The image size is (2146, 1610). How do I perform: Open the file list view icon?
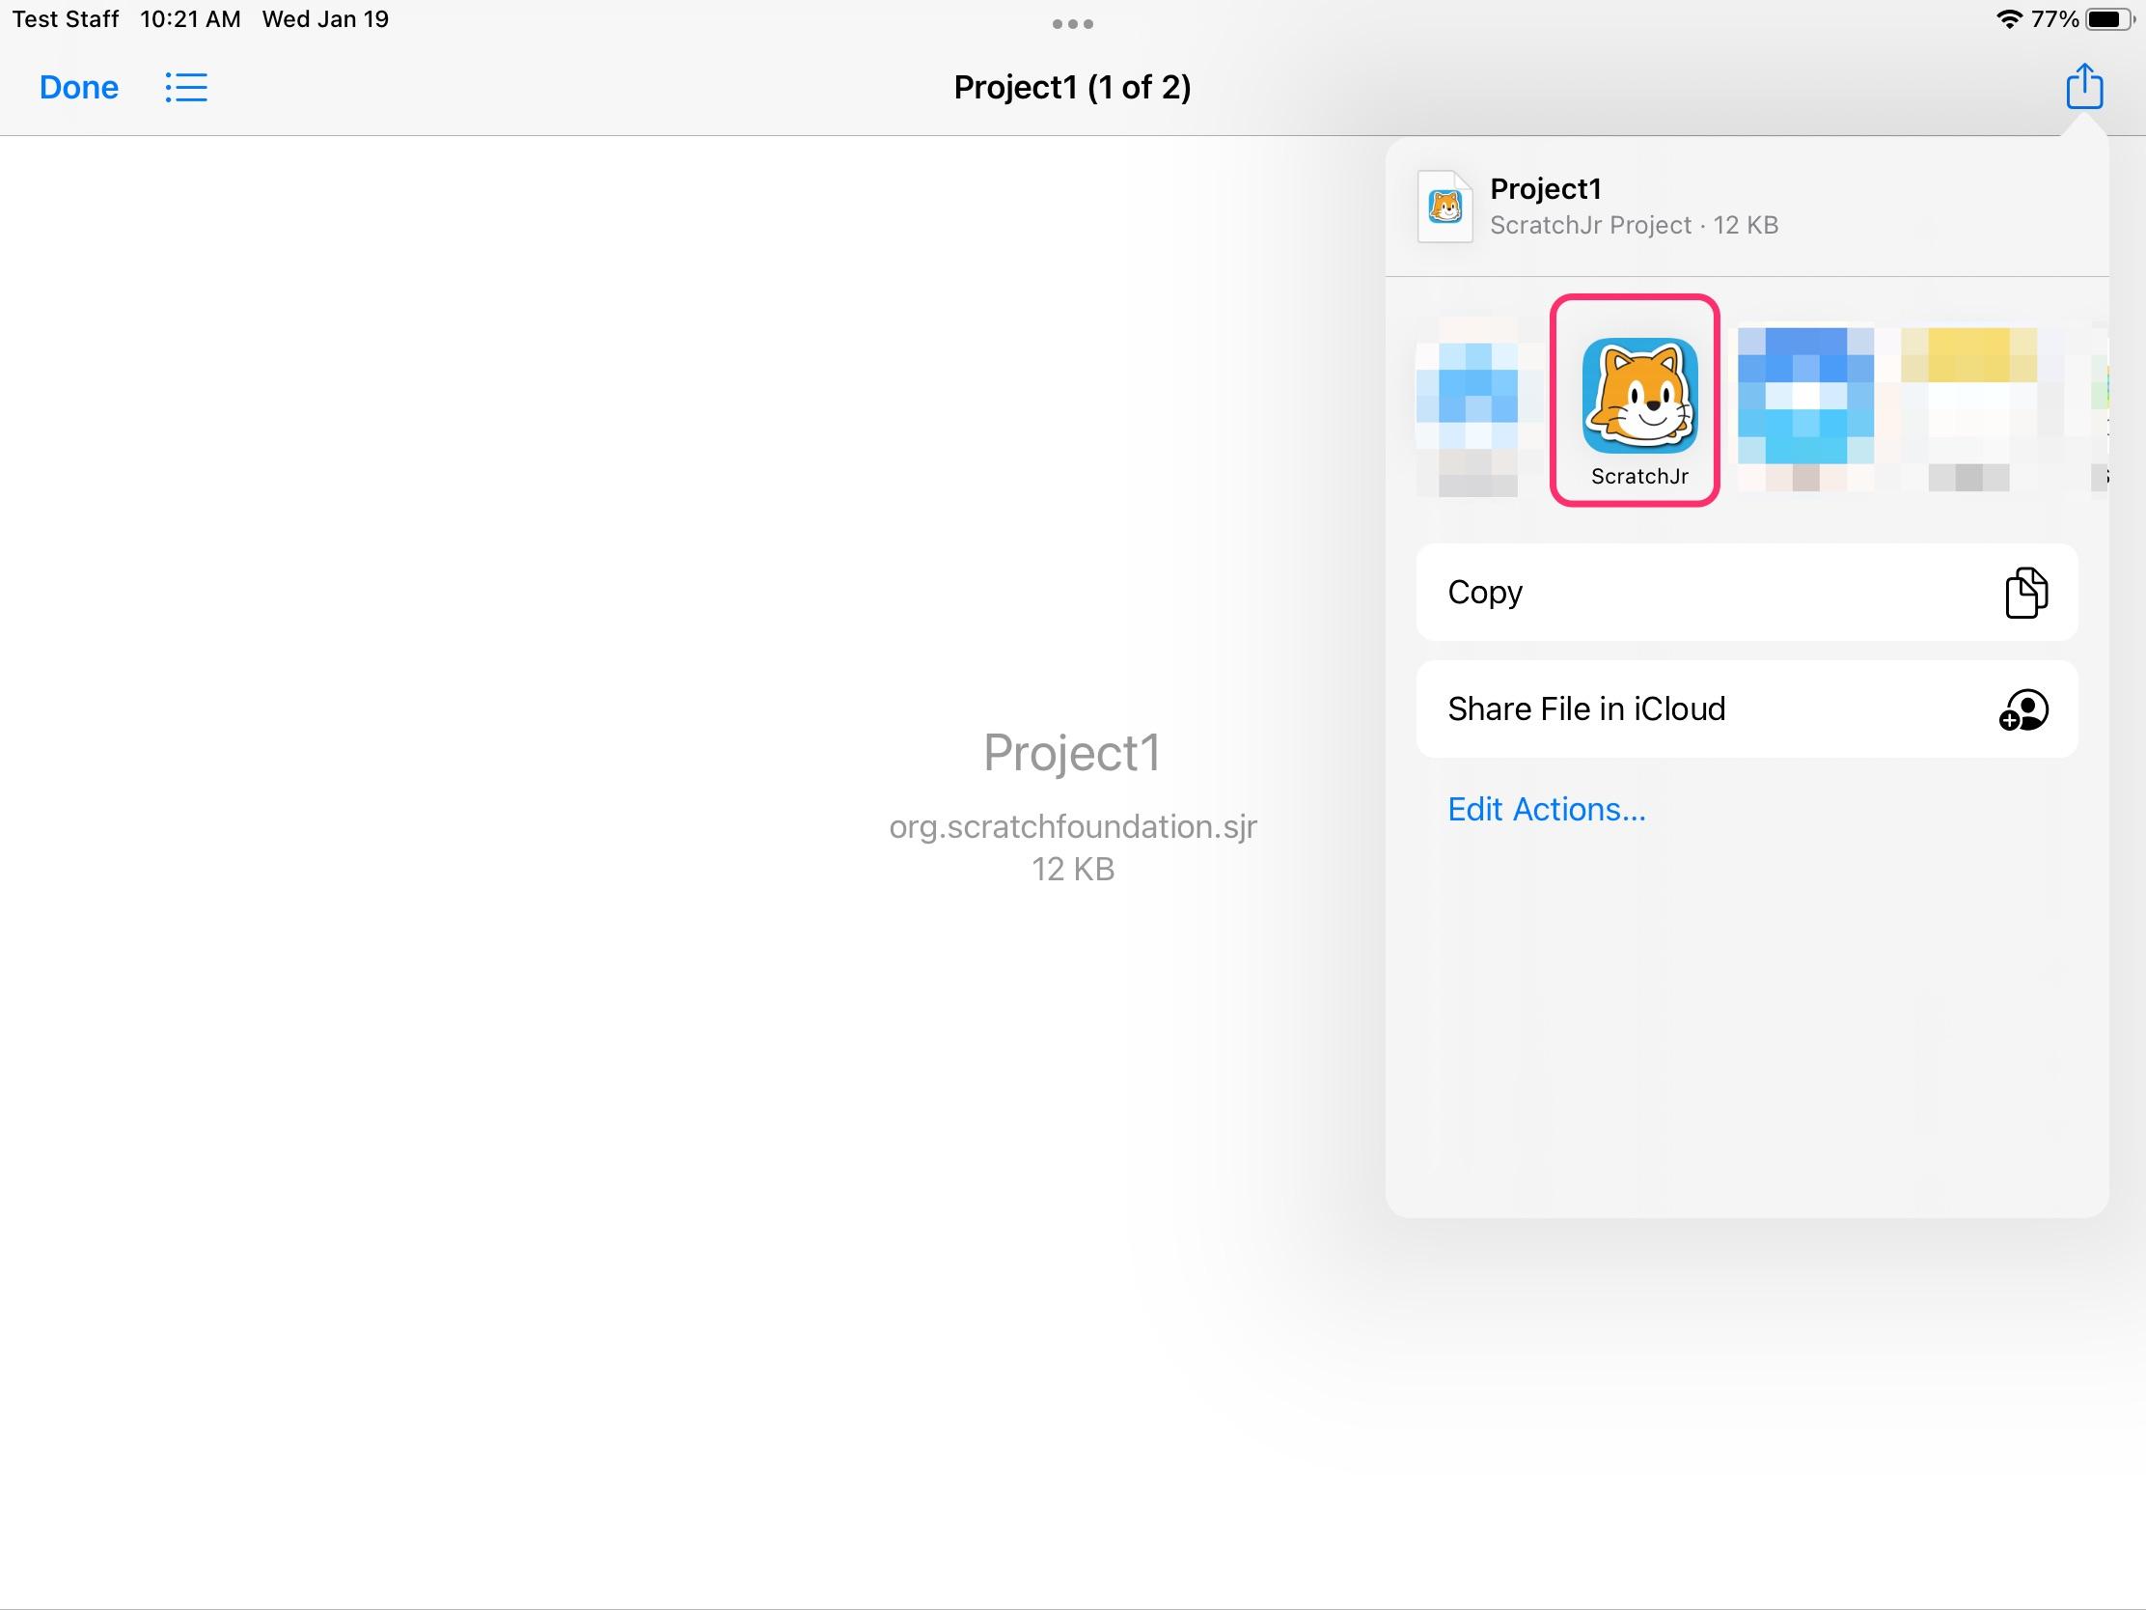click(x=186, y=87)
